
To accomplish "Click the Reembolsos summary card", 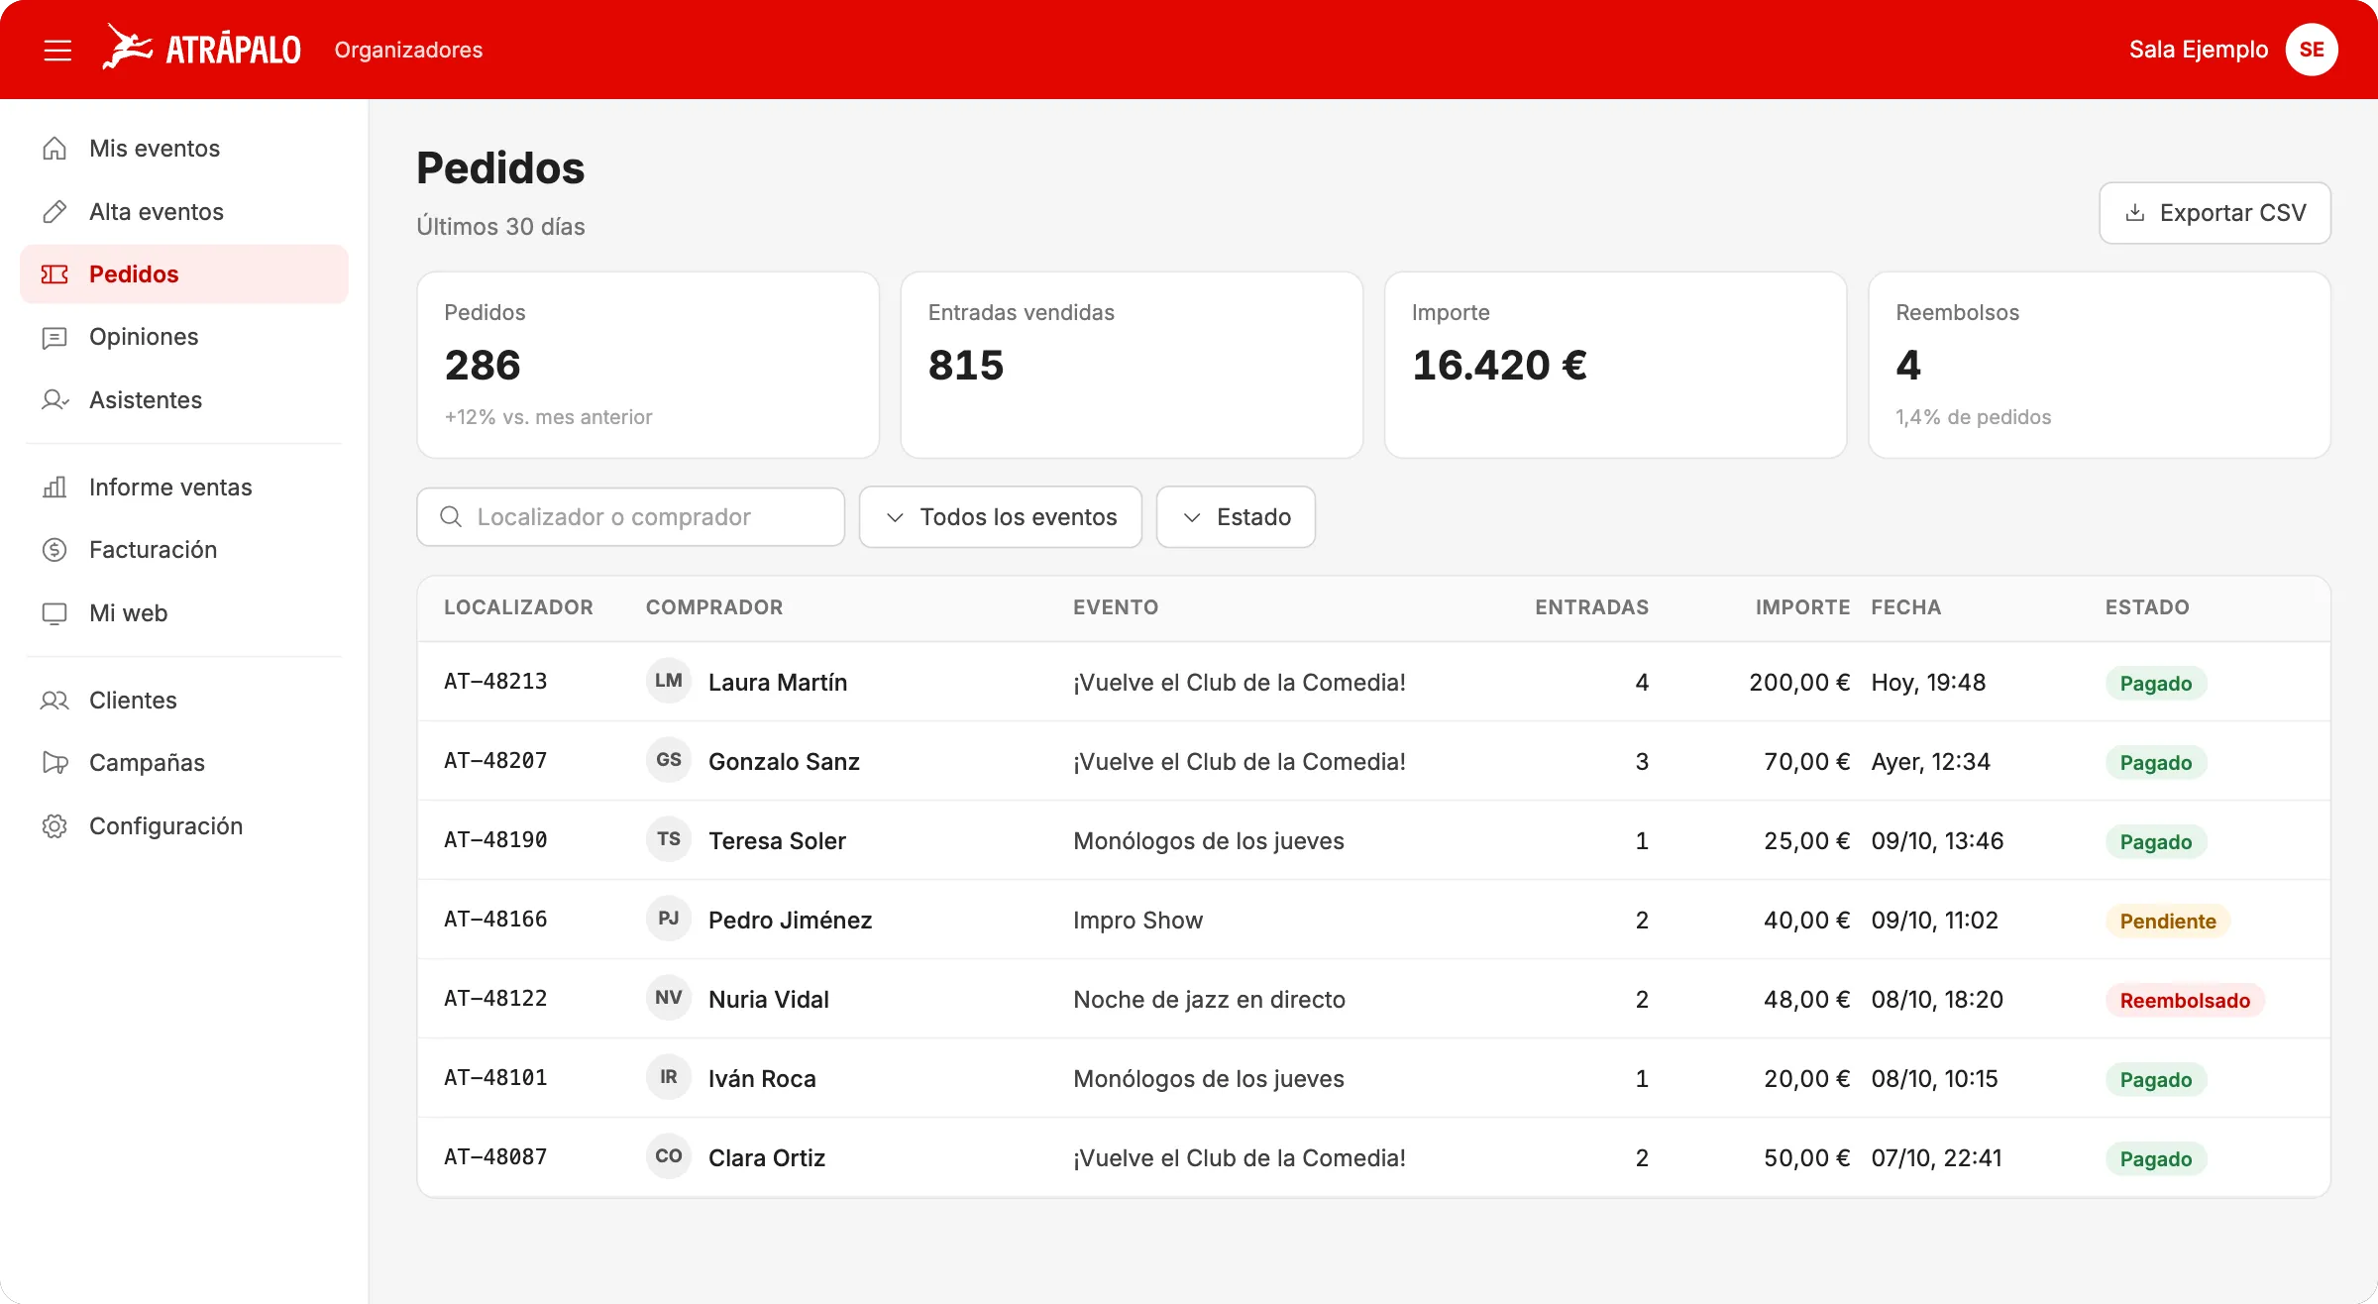I will 2099,365.
